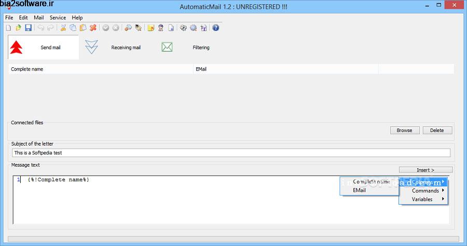Click the copy toolbar icon
467x246 pixels.
pyautogui.click(x=73, y=28)
